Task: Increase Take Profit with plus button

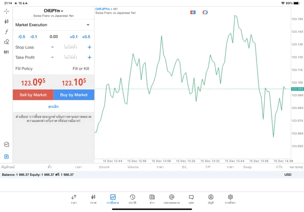Action: click(x=89, y=57)
